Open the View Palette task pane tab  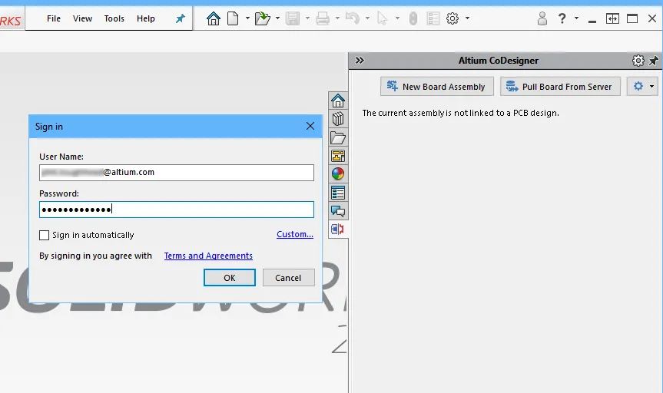coord(338,156)
